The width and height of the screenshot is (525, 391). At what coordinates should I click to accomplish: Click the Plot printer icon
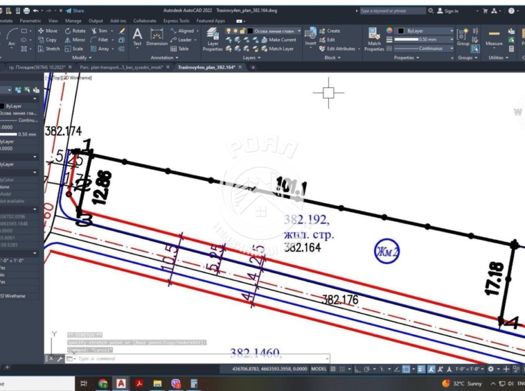tap(26, 10)
